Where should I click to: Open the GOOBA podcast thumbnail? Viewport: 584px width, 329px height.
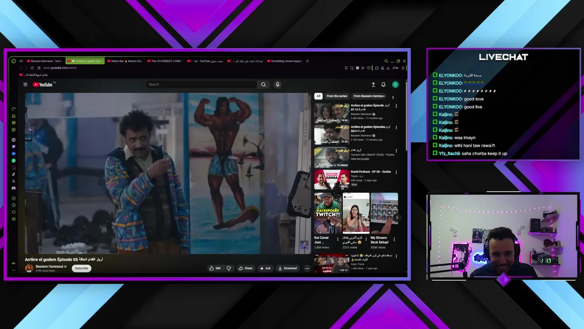click(332, 179)
